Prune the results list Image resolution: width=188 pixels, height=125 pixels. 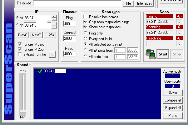(x=173, y=116)
